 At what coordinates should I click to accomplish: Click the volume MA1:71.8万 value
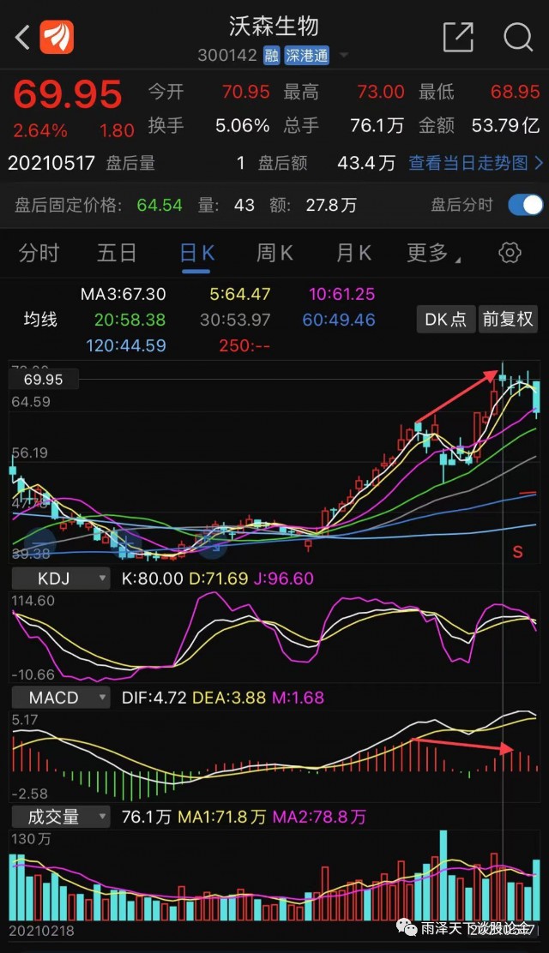(222, 816)
